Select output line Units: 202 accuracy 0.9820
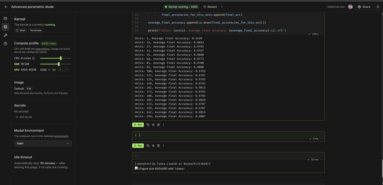The width and height of the screenshot is (383, 185). [170, 100]
